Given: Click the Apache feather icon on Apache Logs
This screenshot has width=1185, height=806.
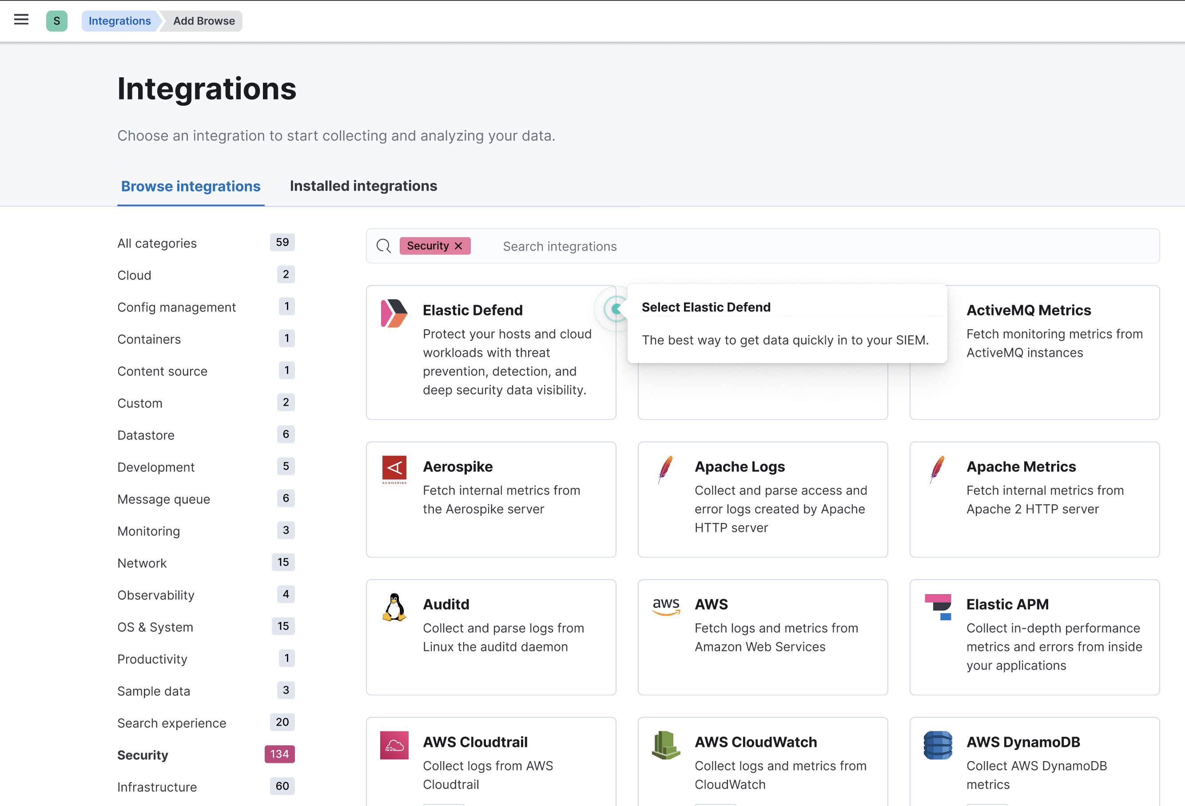Looking at the screenshot, I should click(665, 469).
